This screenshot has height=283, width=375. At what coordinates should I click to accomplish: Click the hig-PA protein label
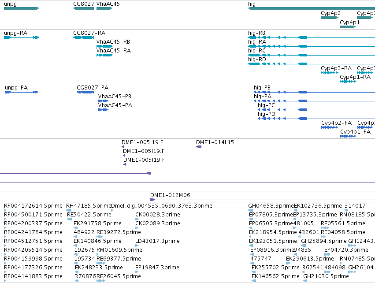[263, 97]
